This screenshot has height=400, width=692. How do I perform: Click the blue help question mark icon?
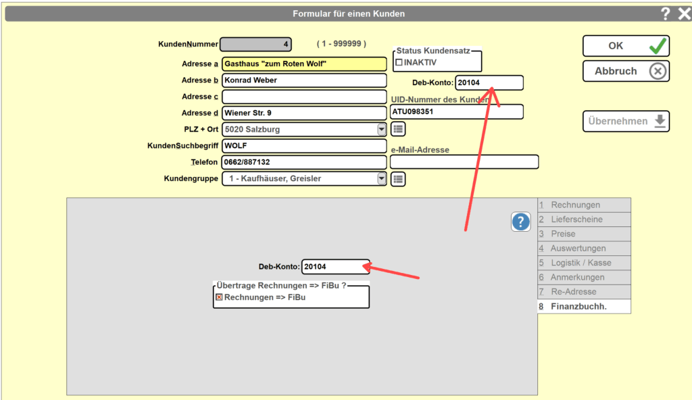520,222
